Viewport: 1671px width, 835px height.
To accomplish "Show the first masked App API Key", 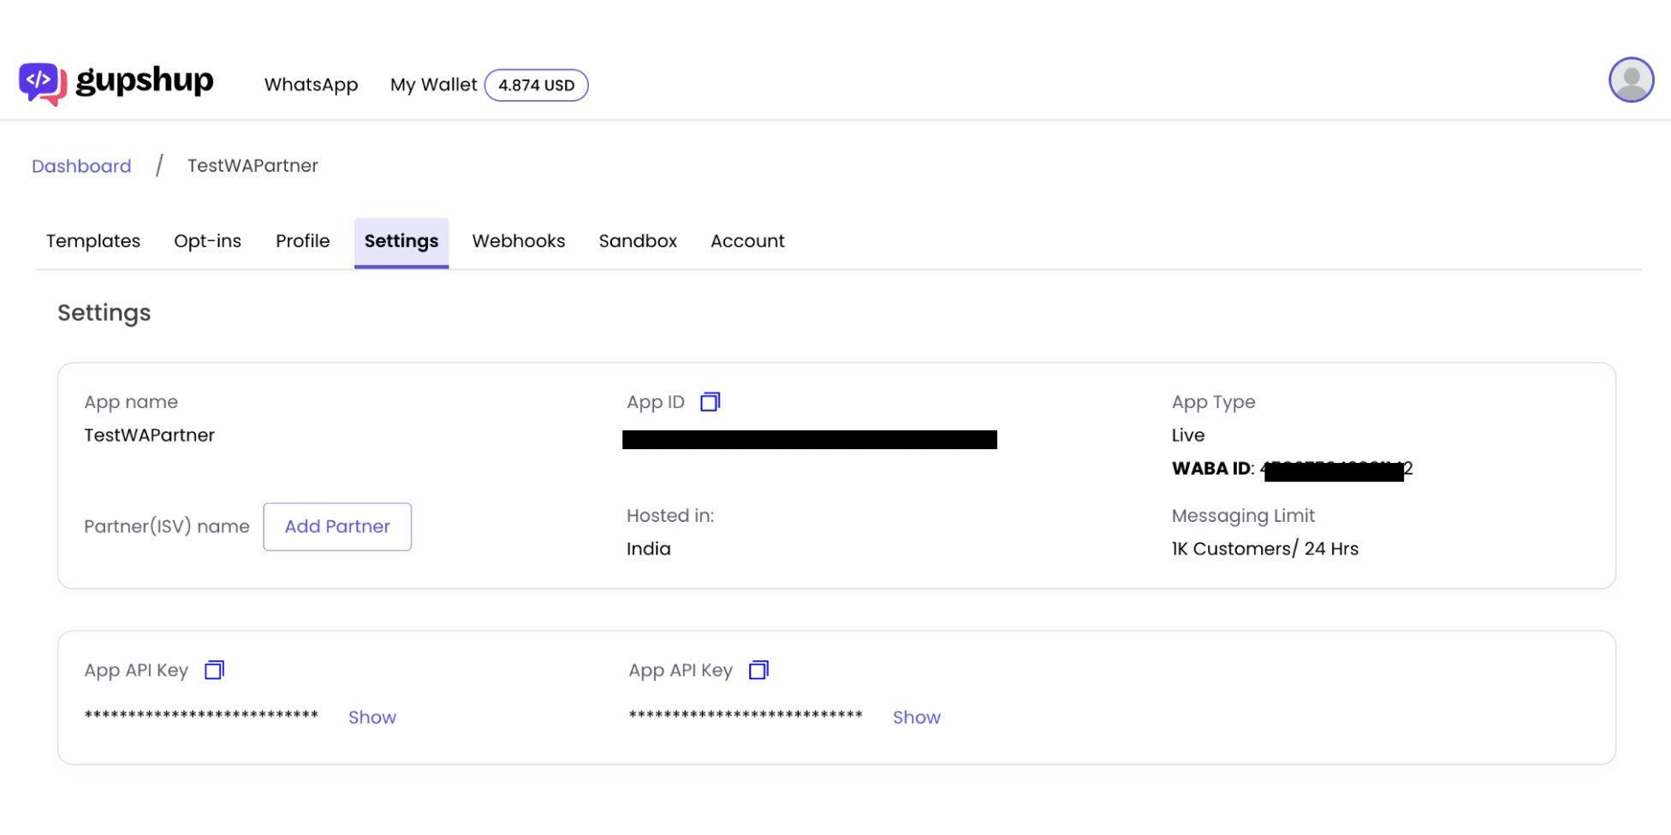I will click(372, 718).
